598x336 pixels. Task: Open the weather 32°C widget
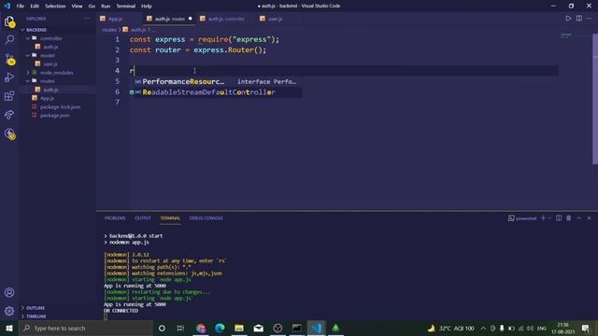pyautogui.click(x=450, y=328)
